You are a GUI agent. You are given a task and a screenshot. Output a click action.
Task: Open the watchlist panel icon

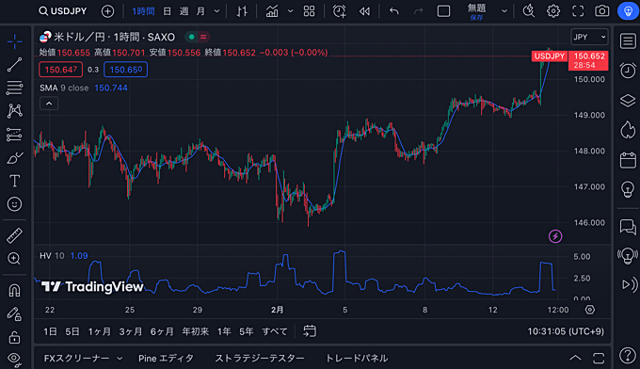pyautogui.click(x=628, y=41)
